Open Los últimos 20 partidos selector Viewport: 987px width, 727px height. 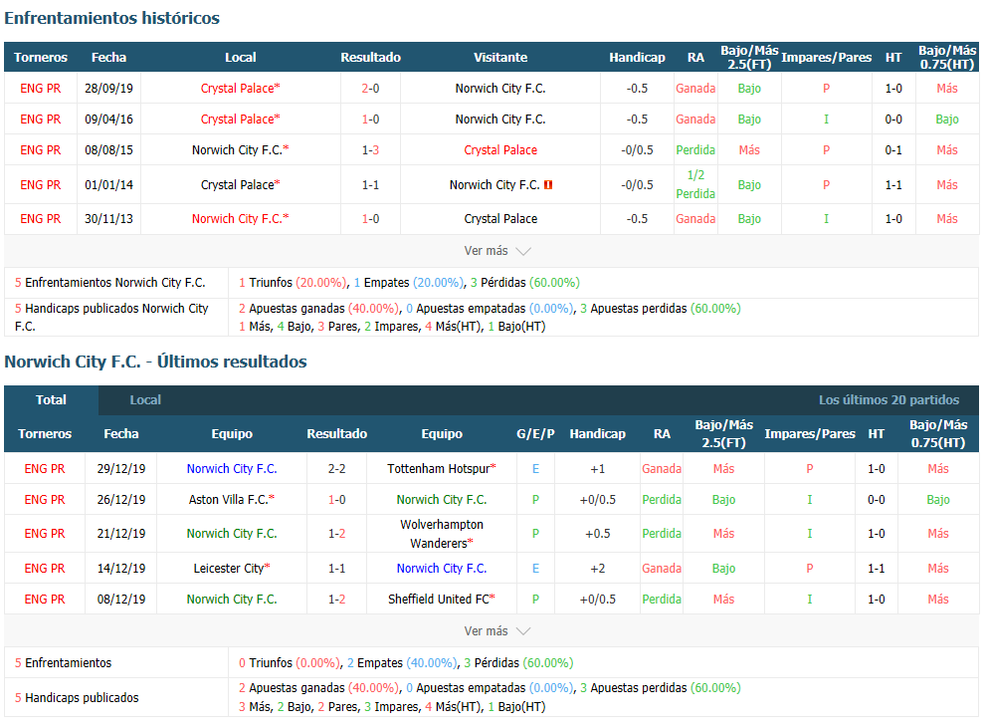[x=888, y=400]
